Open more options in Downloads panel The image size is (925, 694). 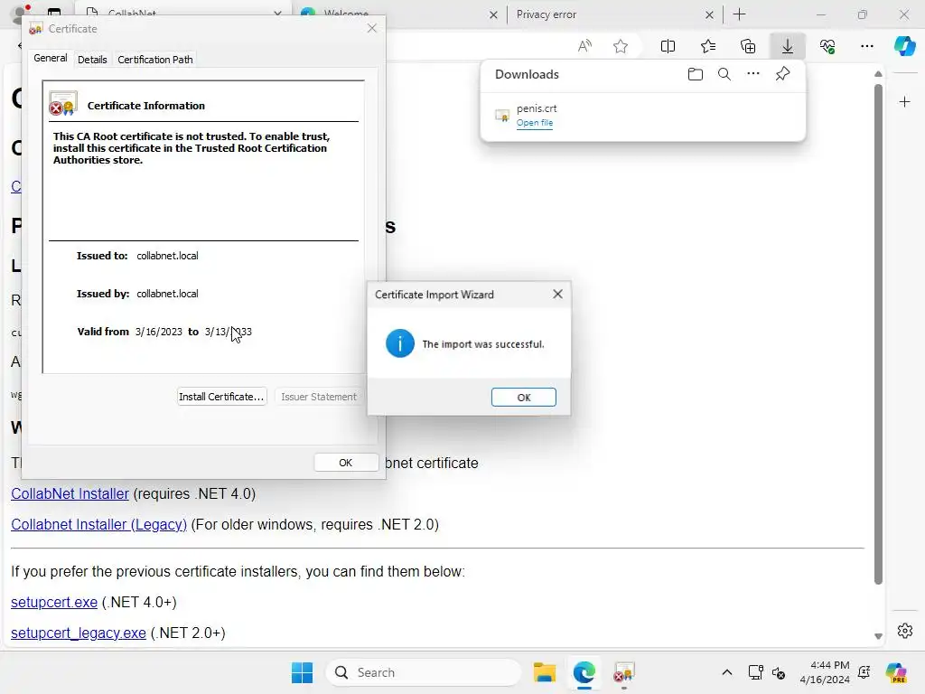pyautogui.click(x=753, y=74)
